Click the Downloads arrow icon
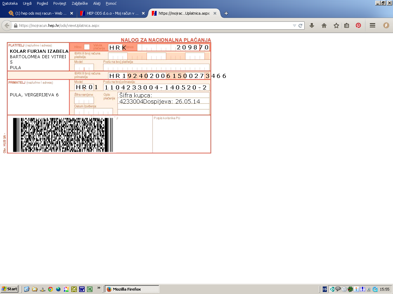393x294 pixels. [x=311, y=26]
